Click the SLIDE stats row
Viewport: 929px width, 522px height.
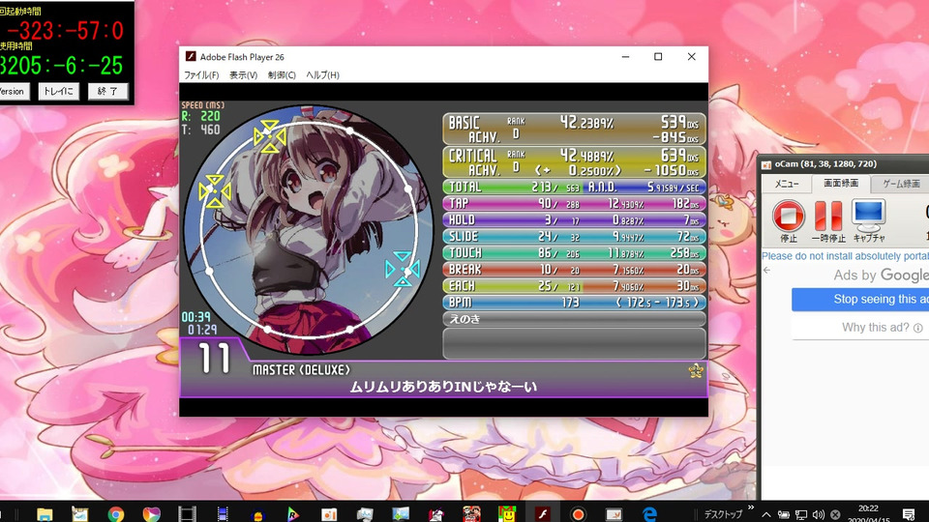[574, 237]
